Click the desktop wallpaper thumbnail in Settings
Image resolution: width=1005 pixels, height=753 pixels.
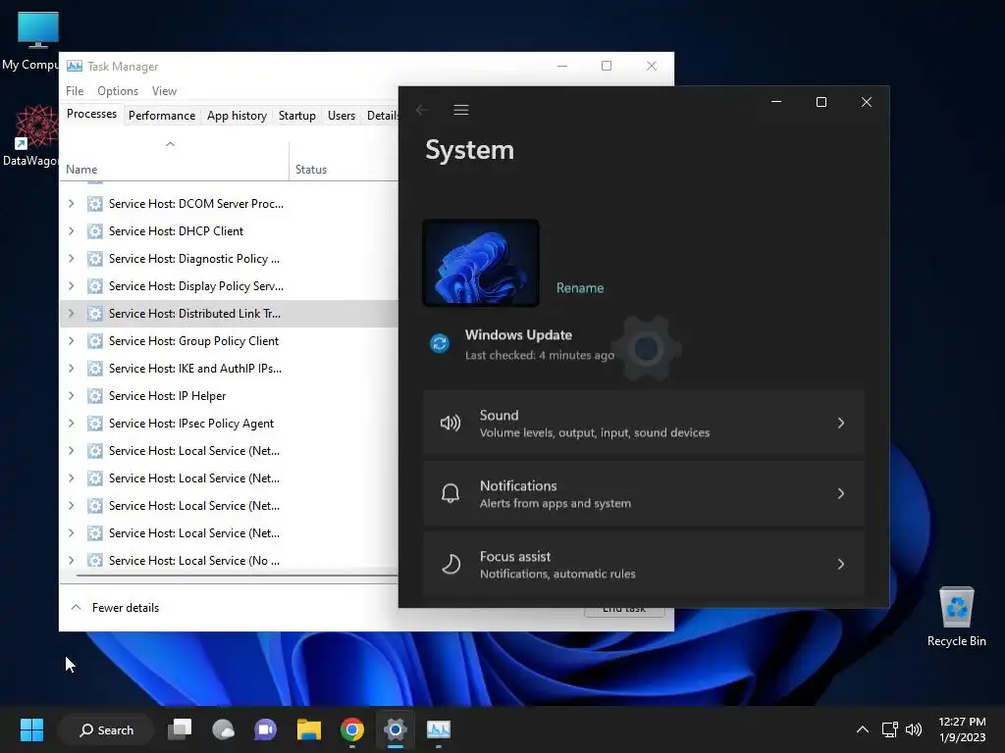coord(481,263)
